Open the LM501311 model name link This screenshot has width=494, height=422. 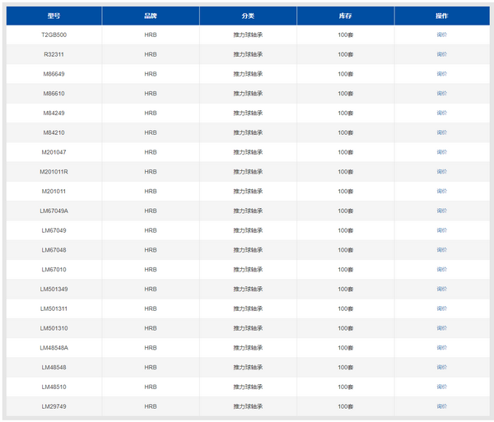(x=54, y=308)
